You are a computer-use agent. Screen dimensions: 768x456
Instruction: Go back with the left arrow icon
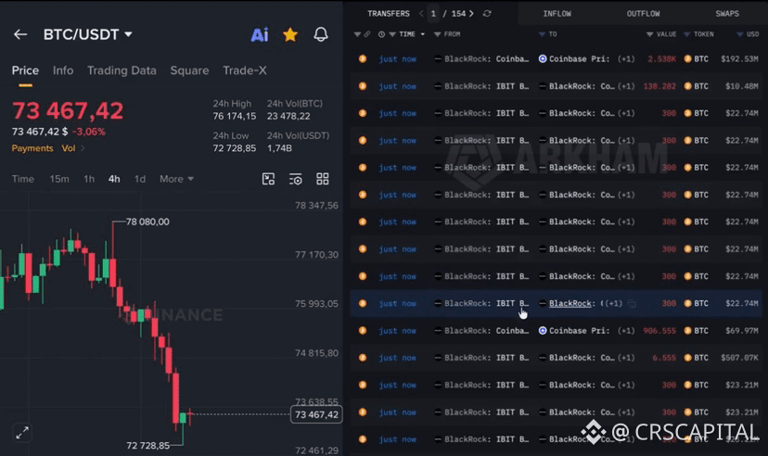click(20, 34)
